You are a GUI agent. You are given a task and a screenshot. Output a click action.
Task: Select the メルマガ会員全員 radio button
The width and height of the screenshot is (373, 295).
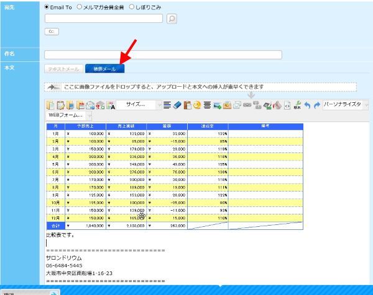[80, 7]
